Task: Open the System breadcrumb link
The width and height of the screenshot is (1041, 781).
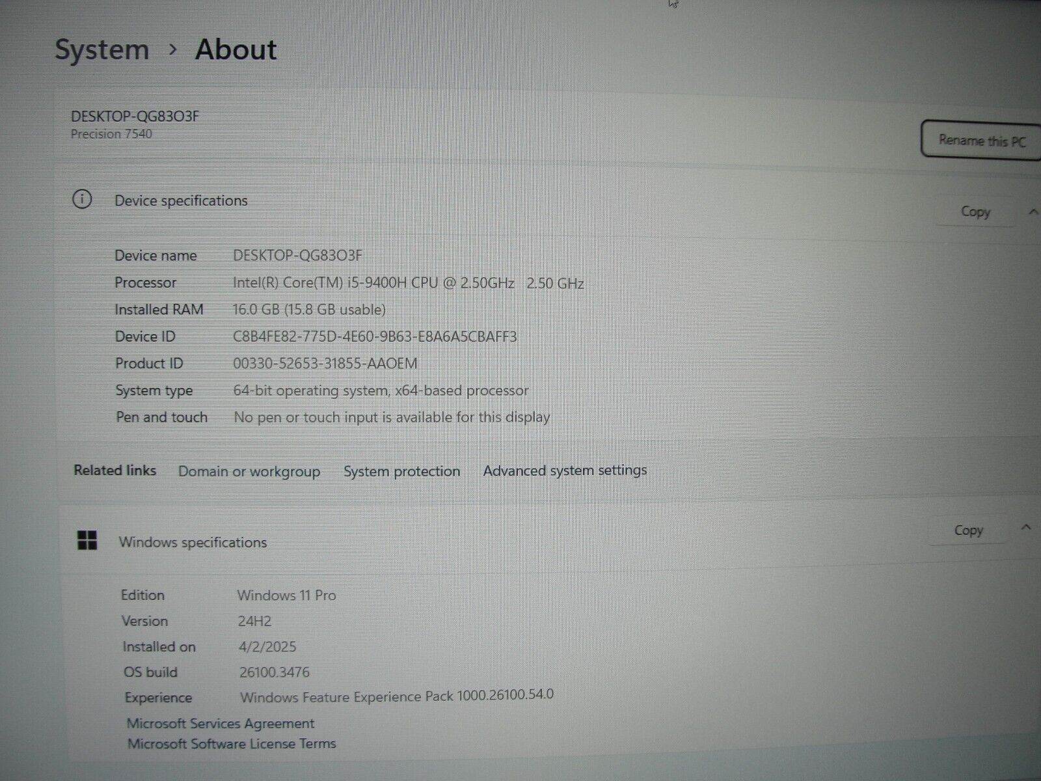Action: point(102,49)
